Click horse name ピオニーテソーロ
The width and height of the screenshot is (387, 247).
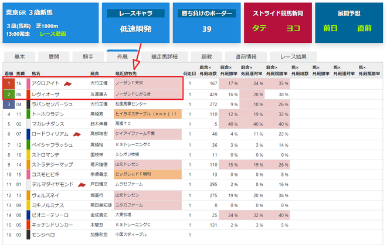(x=50, y=215)
